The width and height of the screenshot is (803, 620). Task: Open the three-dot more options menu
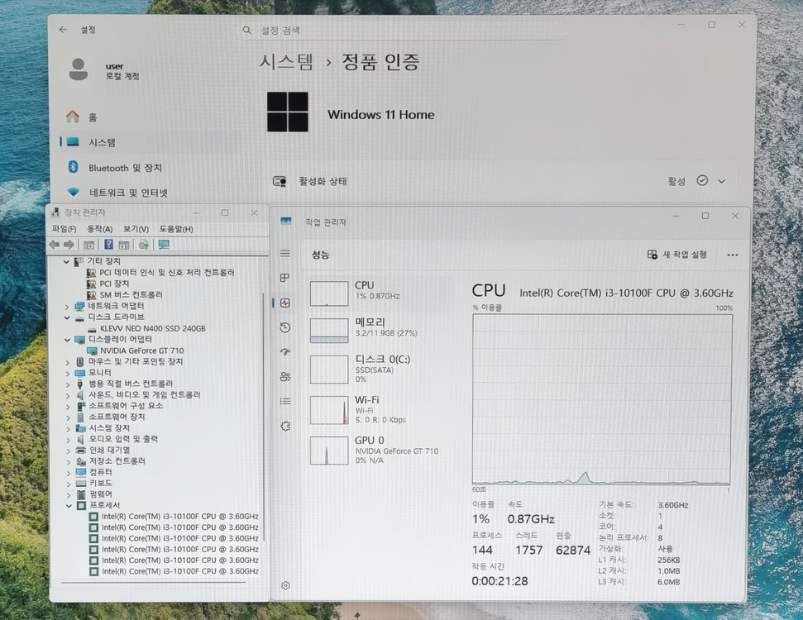[733, 255]
